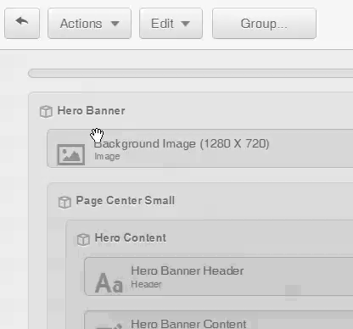This screenshot has height=329, width=353.
Task: Click the 'Image' type label under Background Image
Action: [107, 156]
